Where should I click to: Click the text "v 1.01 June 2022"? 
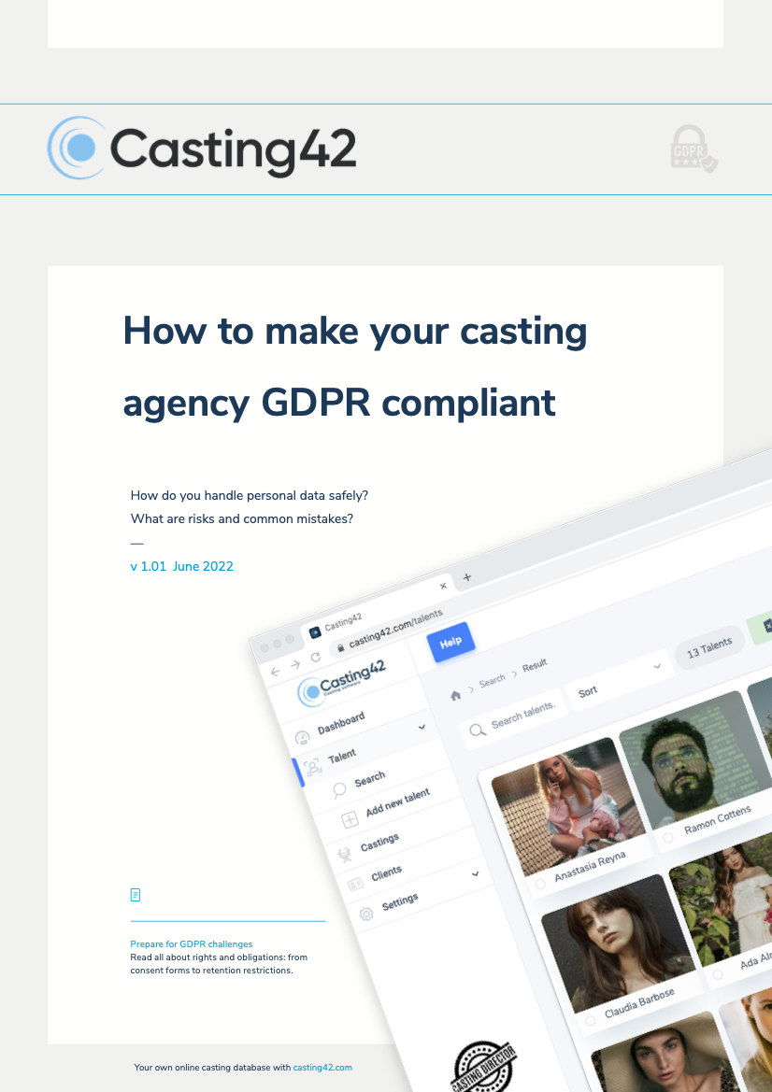(x=182, y=566)
